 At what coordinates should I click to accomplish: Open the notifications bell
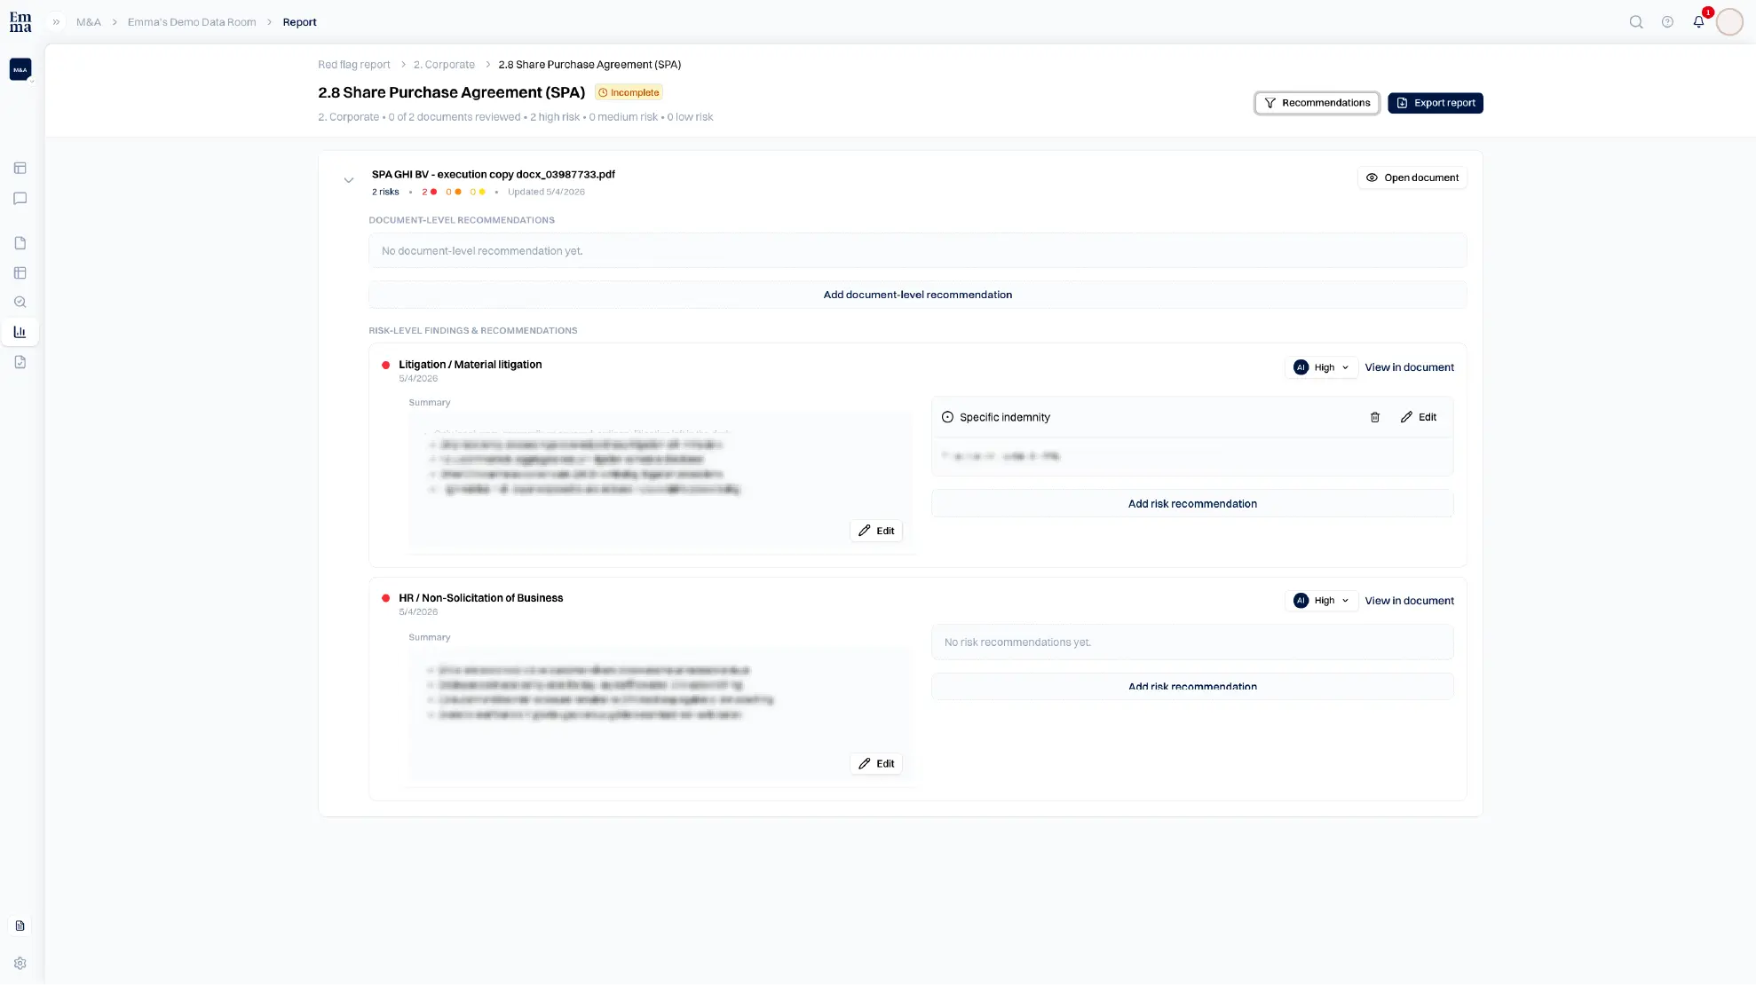pos(1698,22)
